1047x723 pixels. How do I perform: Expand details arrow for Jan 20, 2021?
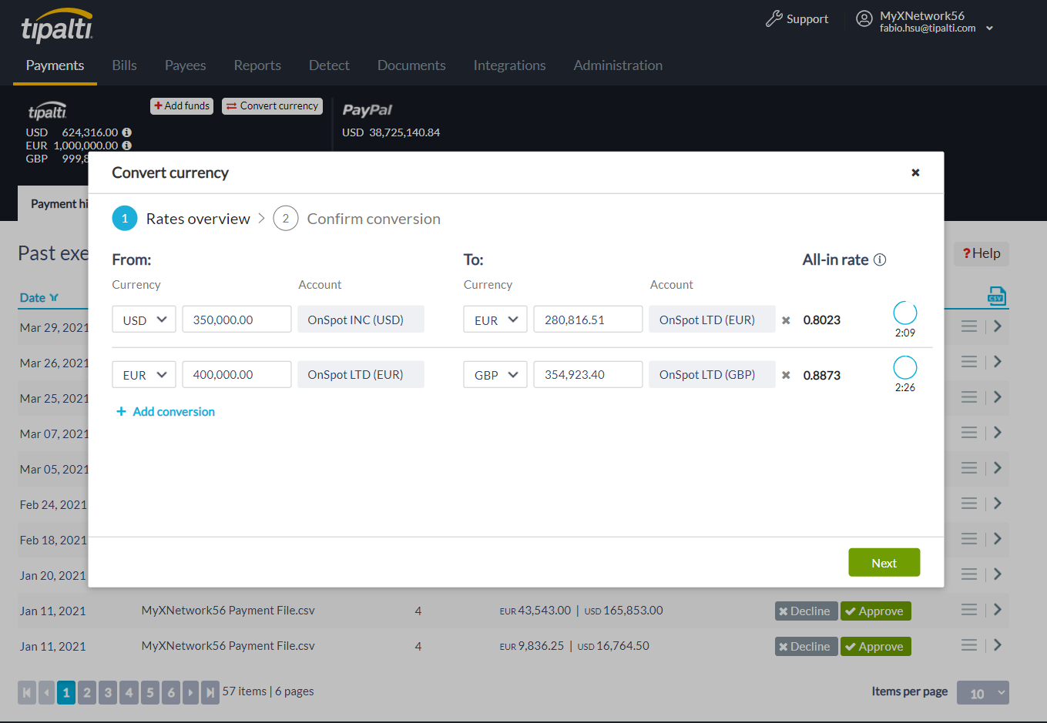998,574
